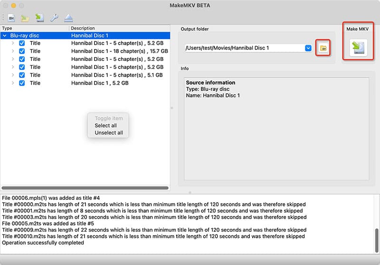Eject the disc using the eject icon

point(69,18)
